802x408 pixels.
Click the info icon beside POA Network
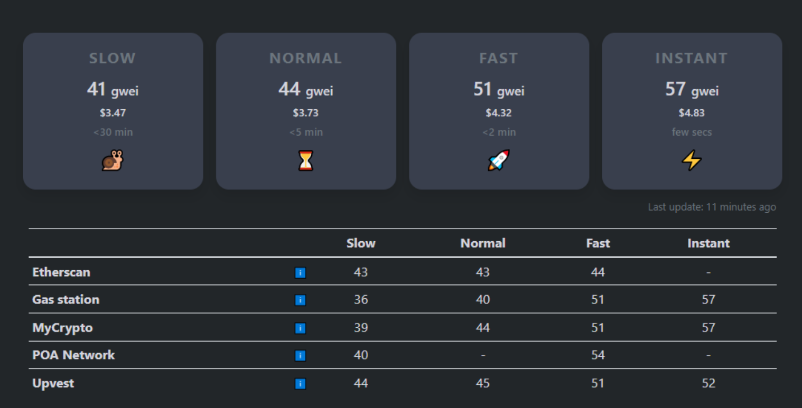tap(300, 355)
